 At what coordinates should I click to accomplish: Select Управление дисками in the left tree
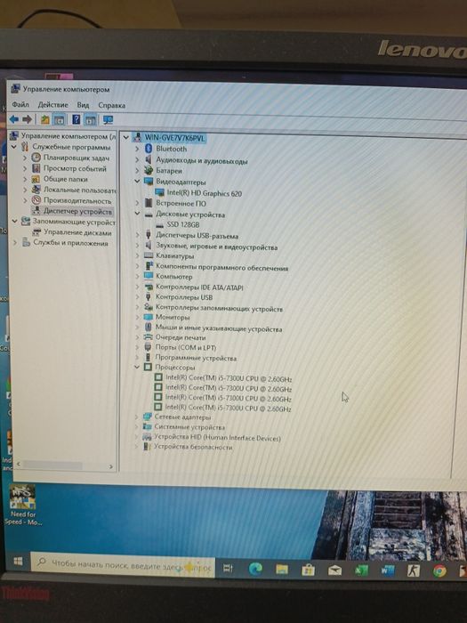(x=77, y=232)
